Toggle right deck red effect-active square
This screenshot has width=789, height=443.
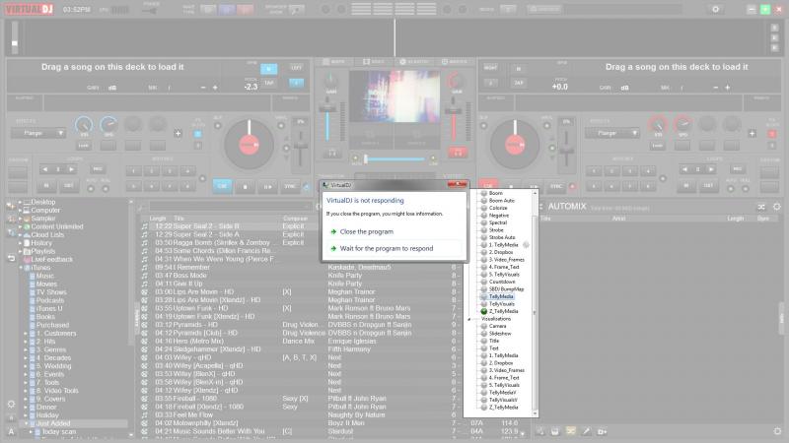click(x=772, y=134)
